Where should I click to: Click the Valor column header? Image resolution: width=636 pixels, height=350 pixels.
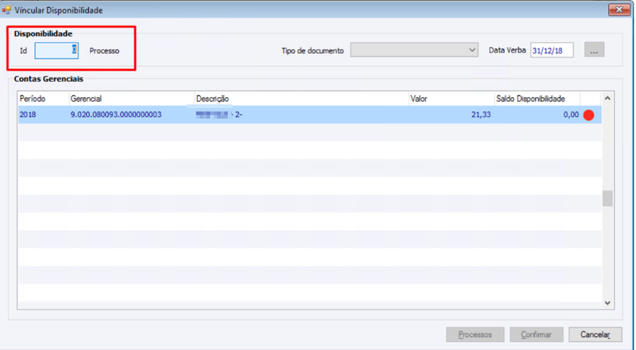tap(451, 99)
